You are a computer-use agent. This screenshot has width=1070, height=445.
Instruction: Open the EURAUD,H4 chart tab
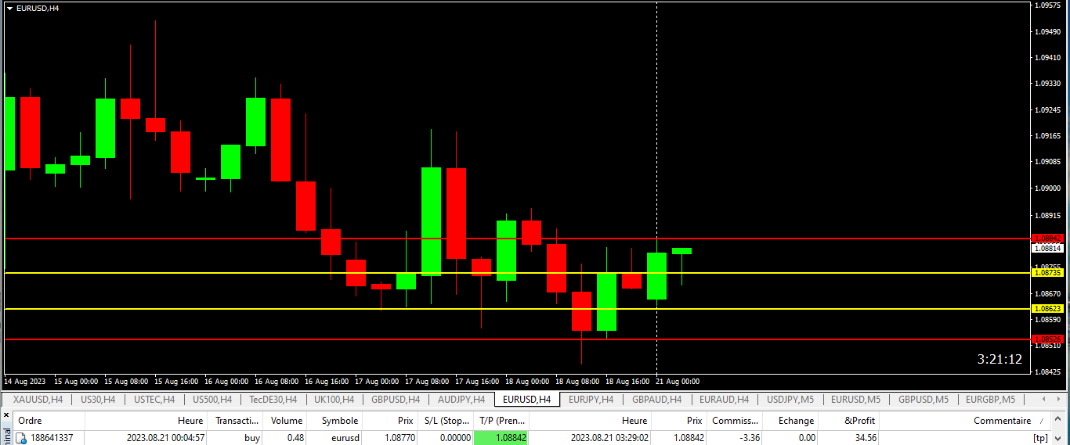[x=724, y=400]
